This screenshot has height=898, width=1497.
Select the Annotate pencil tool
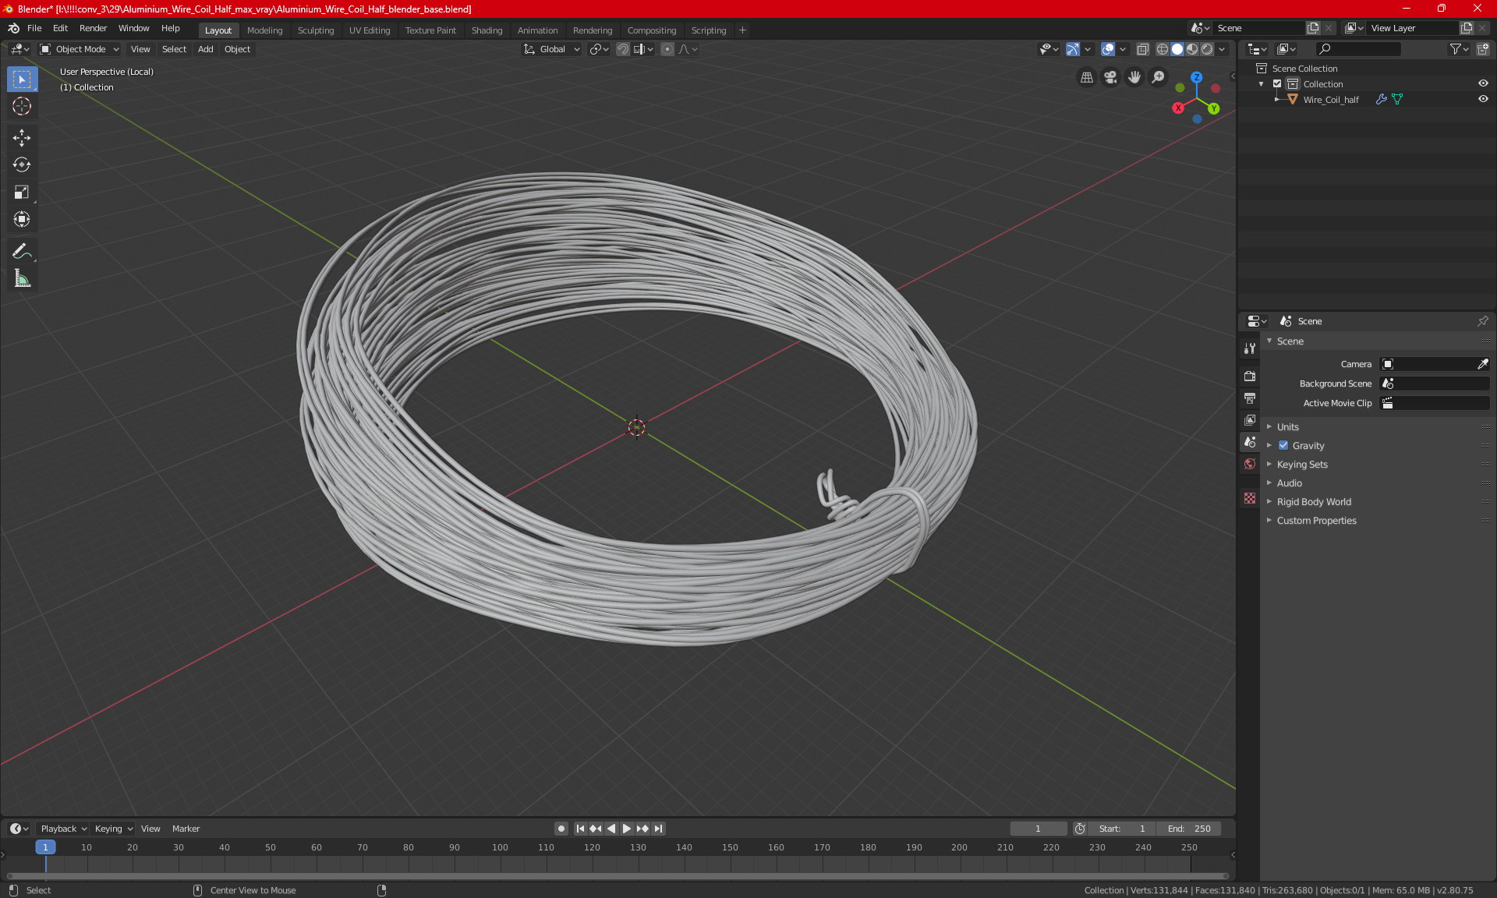(x=22, y=251)
